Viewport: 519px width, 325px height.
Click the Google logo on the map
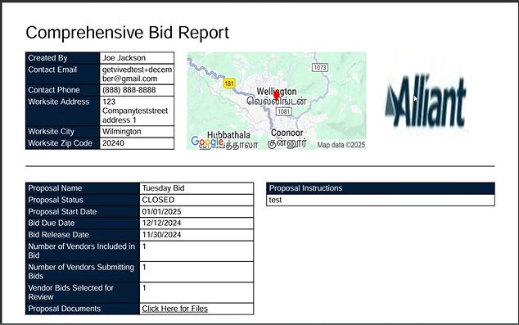pyautogui.click(x=207, y=142)
